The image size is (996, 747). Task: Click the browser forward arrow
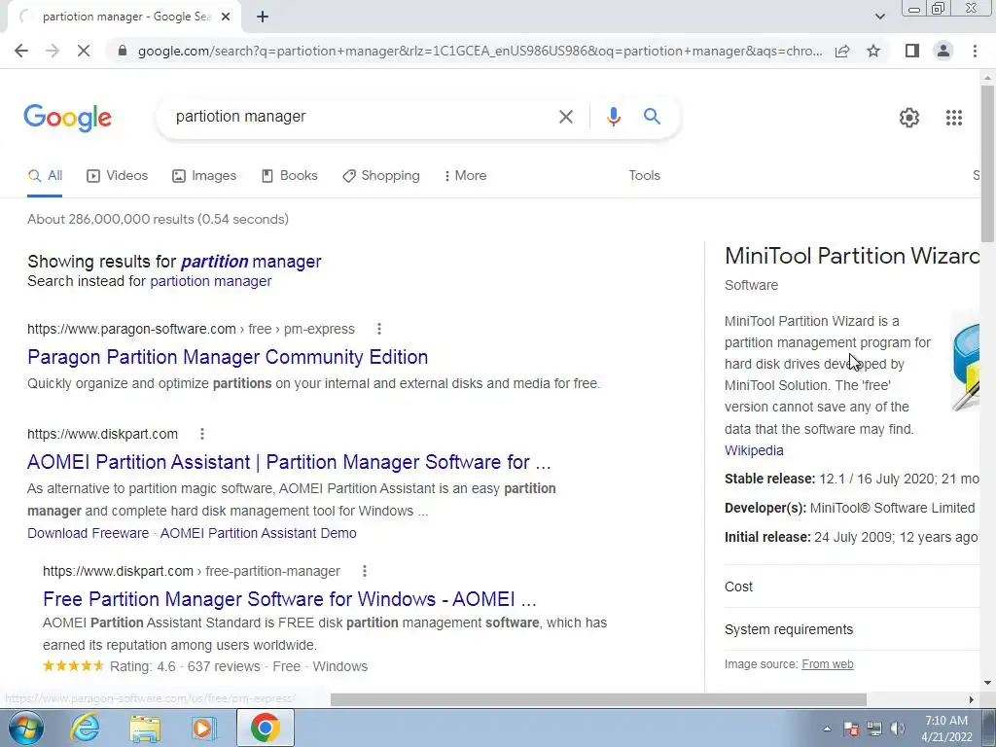pos(53,51)
